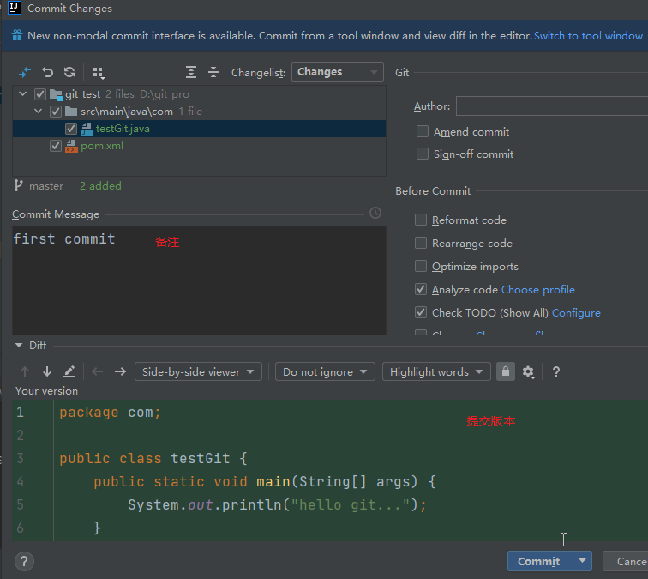Enable Reformat code checkbox
Screen dimensions: 648x579
coord(421,220)
